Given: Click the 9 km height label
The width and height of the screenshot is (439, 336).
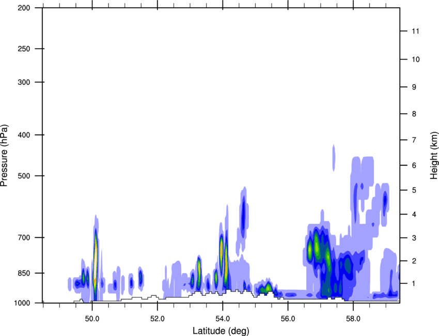Looking at the screenshot, I should (414, 87).
